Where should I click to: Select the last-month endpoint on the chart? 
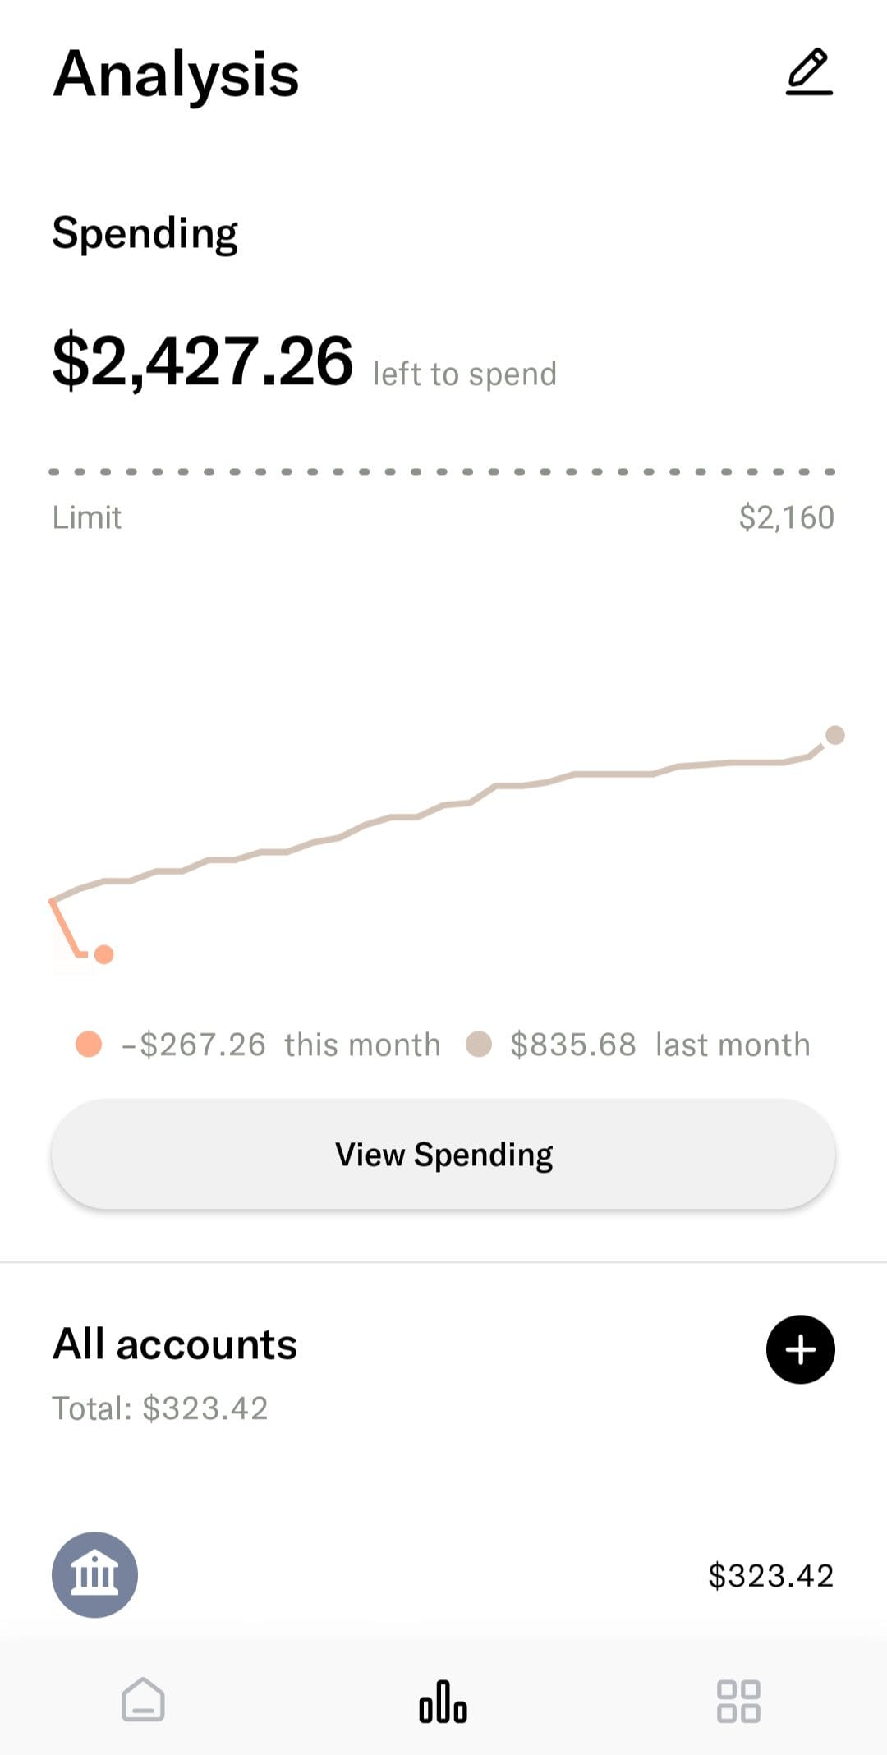(834, 734)
